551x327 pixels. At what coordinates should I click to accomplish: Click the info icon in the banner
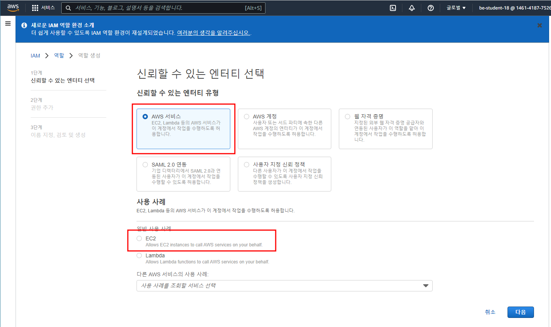coord(24,25)
